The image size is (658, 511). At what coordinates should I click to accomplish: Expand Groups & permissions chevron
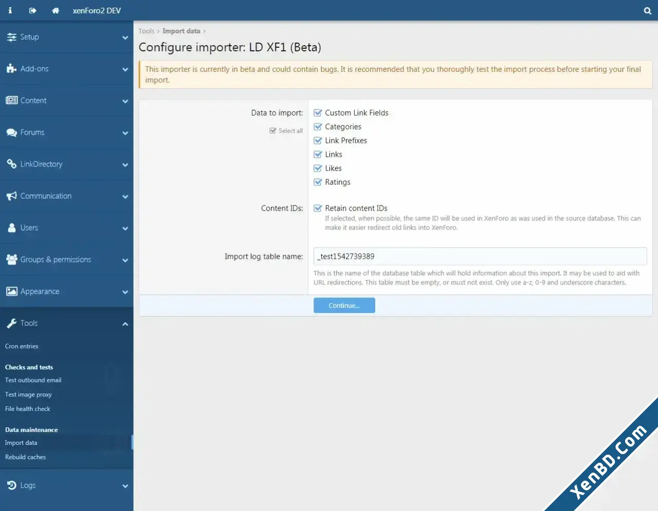coord(125,260)
